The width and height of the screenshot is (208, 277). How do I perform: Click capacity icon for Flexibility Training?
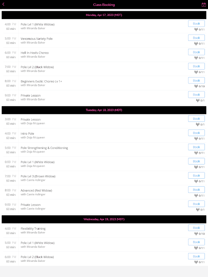(196, 233)
